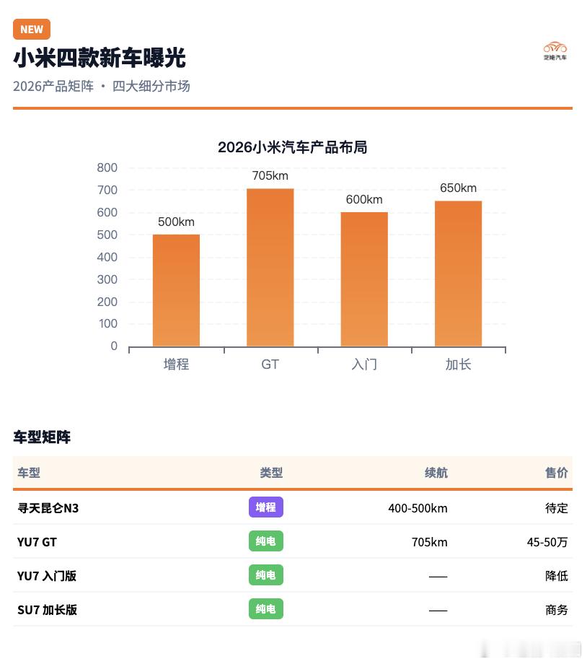
Task: Click the 入门 x-axis label
Action: coord(364,364)
